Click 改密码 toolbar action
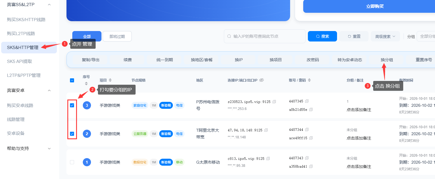435x179 pixels. point(313,60)
